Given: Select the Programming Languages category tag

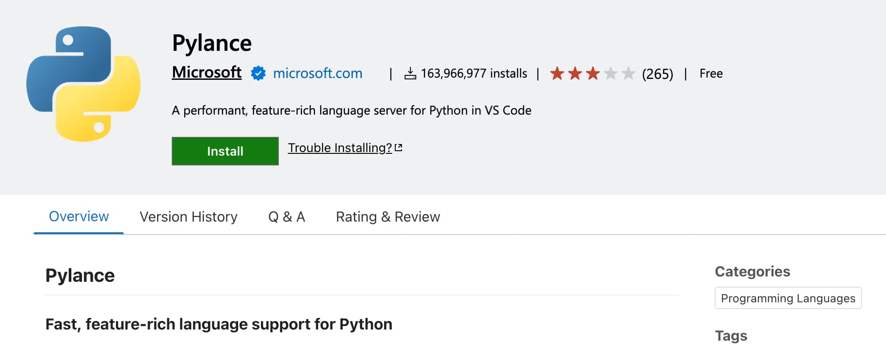Looking at the screenshot, I should click(788, 298).
